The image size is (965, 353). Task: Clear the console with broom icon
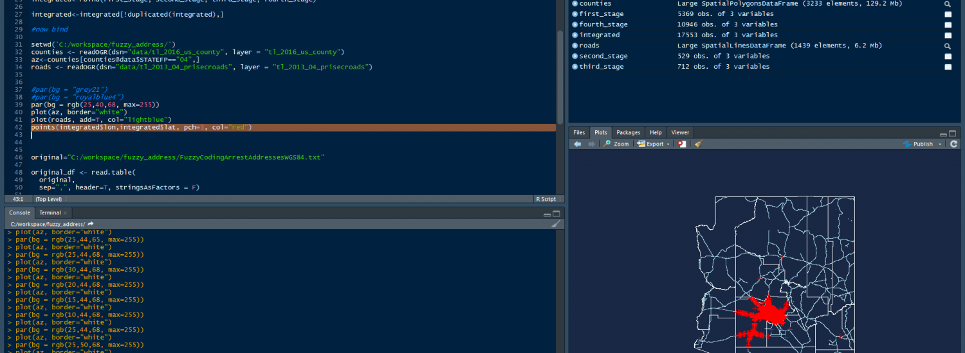556,224
